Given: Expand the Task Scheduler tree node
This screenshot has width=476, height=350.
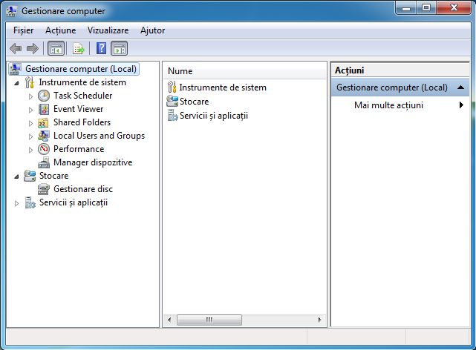Looking at the screenshot, I should (x=30, y=96).
